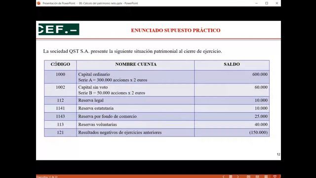Click the 40.000 balance value

(261, 125)
